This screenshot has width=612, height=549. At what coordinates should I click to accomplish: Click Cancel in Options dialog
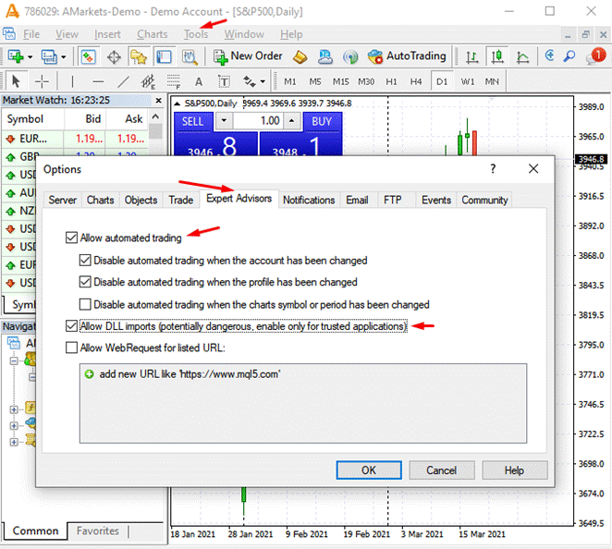pyautogui.click(x=442, y=470)
